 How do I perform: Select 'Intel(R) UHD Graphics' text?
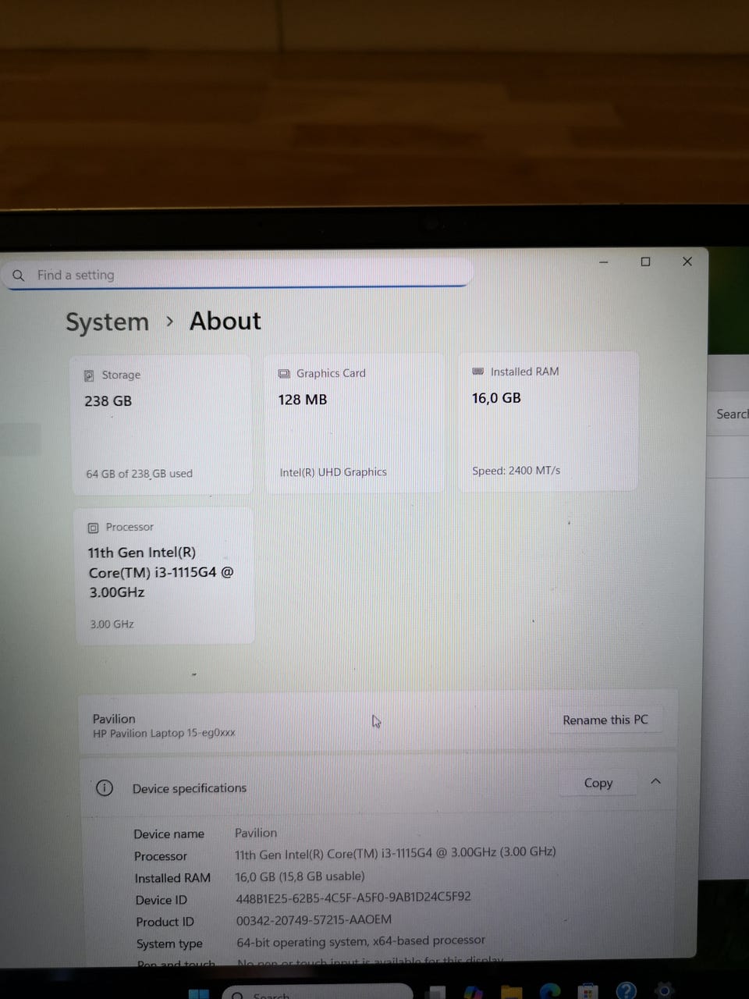[333, 472]
